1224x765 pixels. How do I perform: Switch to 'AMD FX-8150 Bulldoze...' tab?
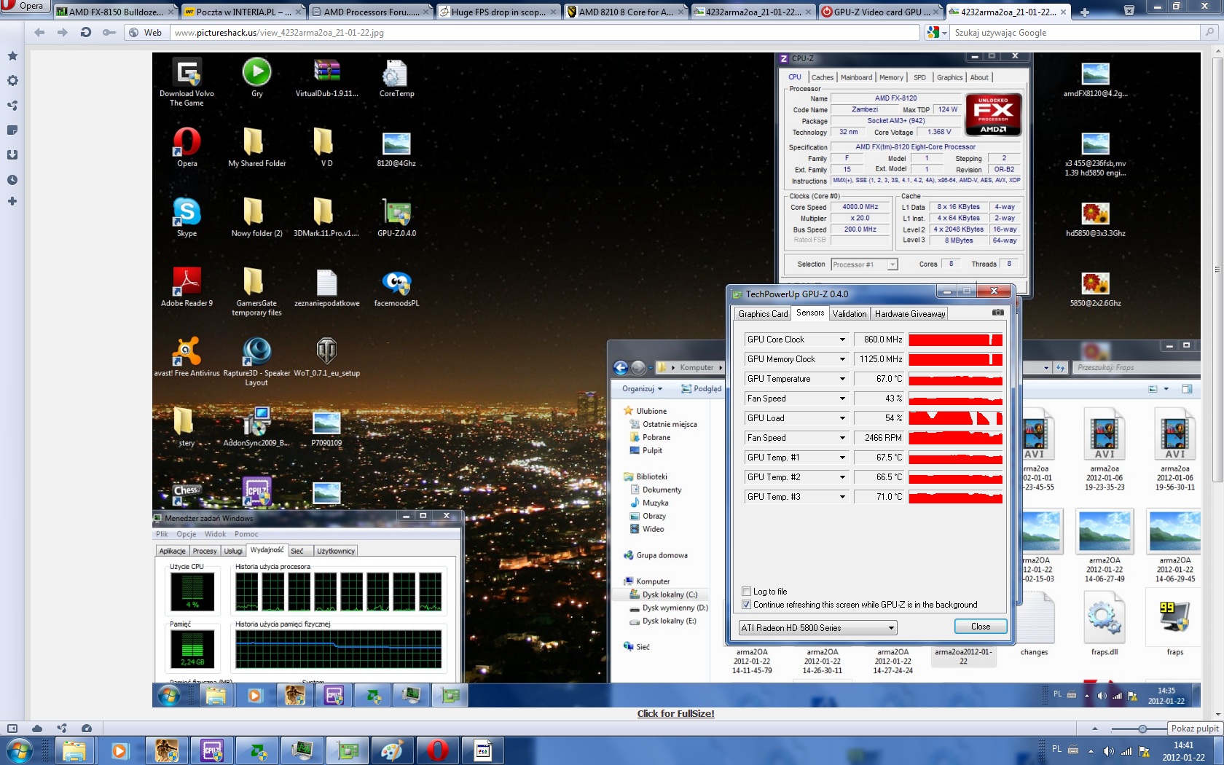[x=115, y=12]
